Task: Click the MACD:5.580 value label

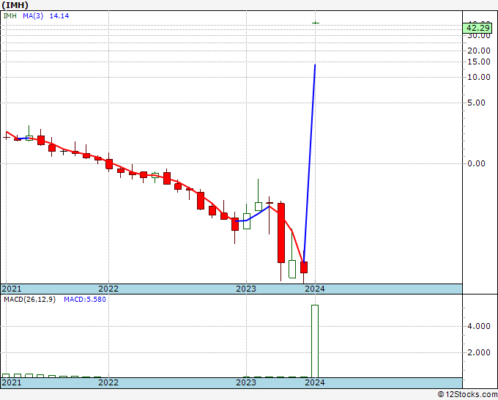Action: pyautogui.click(x=85, y=300)
